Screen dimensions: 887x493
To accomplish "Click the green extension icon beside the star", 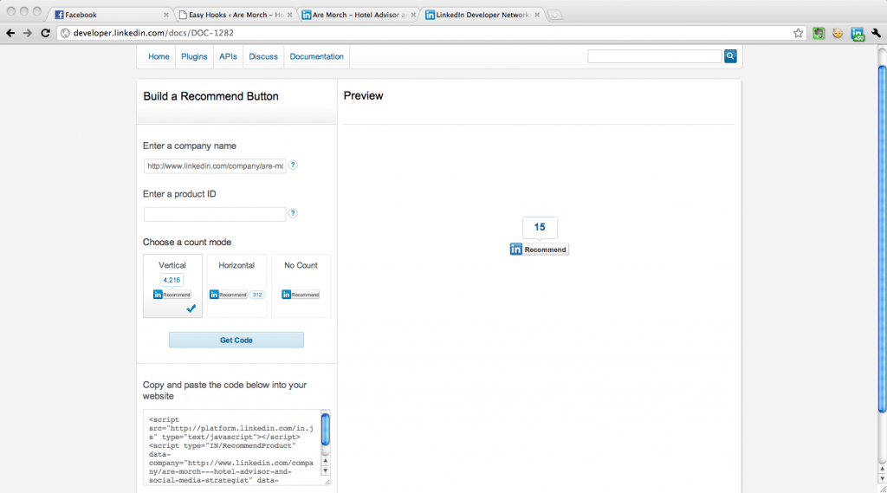I will click(819, 34).
